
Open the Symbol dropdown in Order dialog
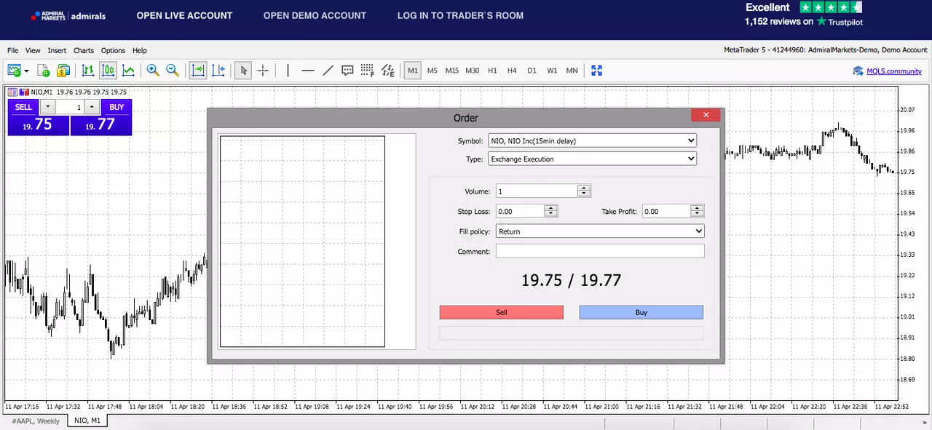592,140
